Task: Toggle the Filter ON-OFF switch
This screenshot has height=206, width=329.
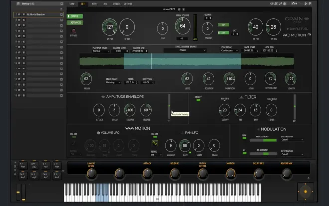Action: pos(198,100)
